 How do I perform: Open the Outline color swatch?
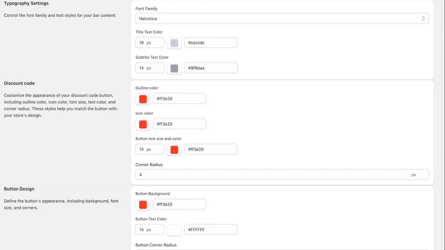(x=143, y=99)
